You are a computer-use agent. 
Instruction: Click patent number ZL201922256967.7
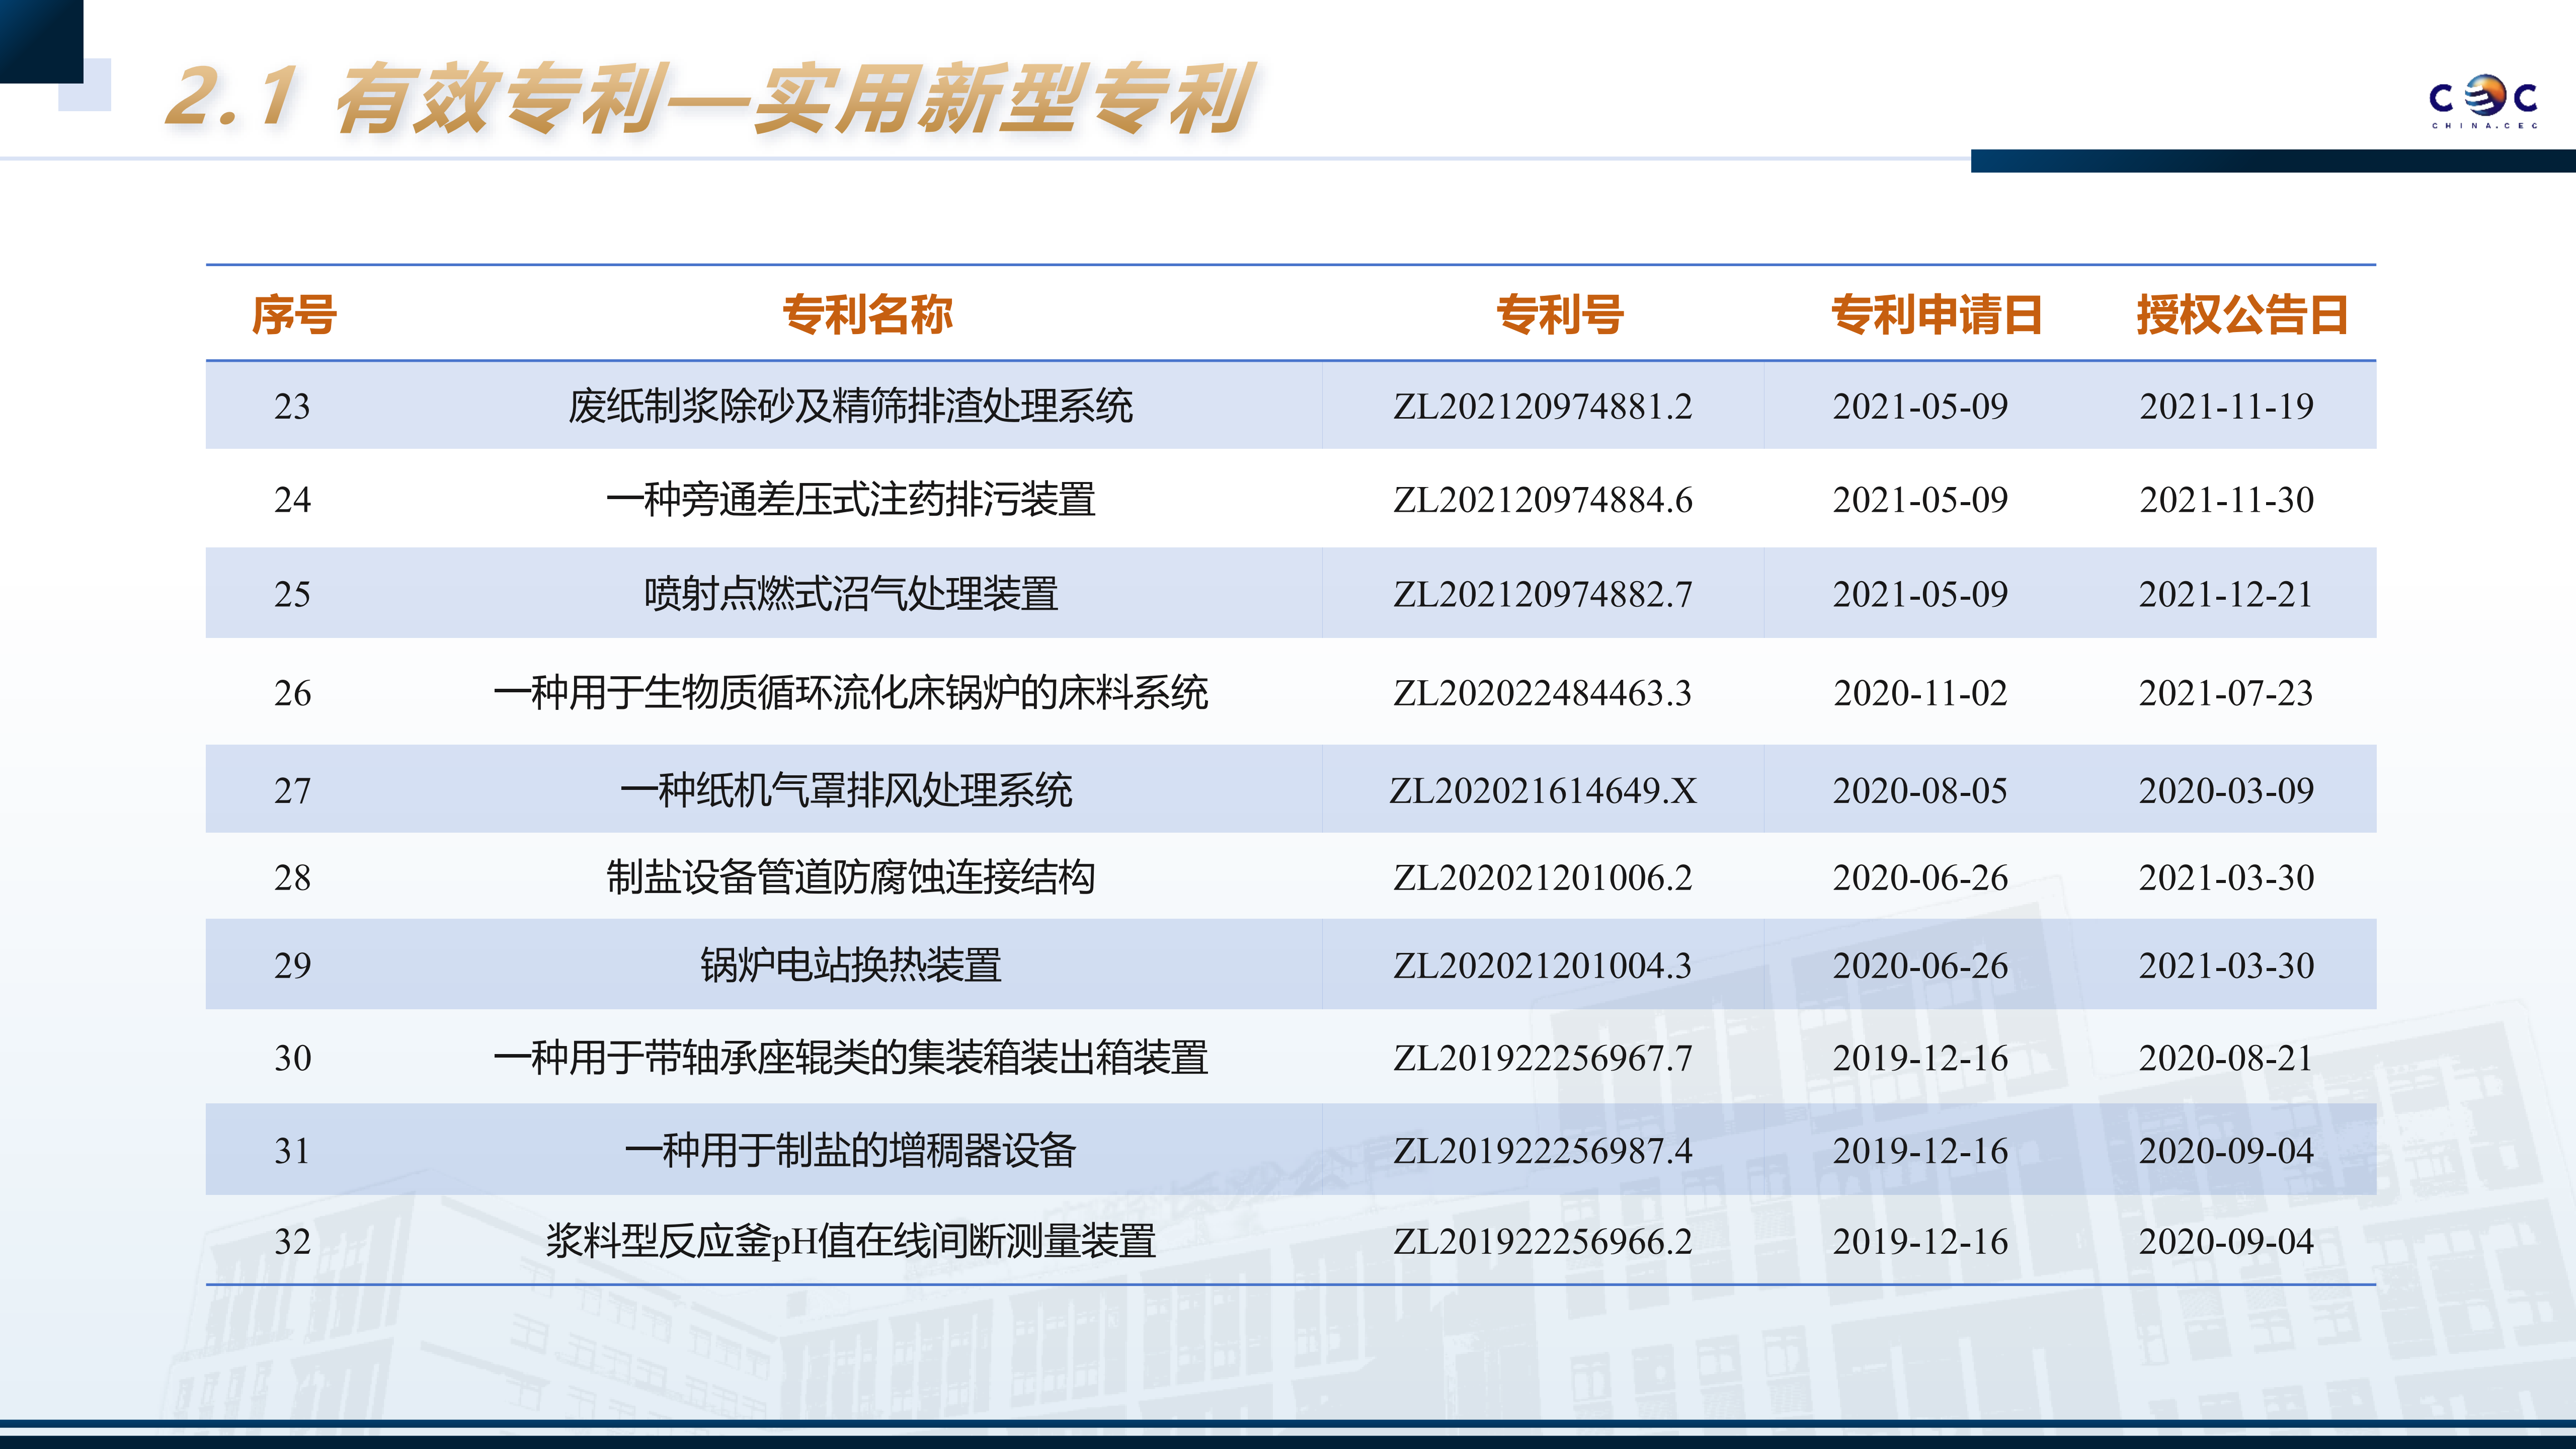point(1542,1058)
